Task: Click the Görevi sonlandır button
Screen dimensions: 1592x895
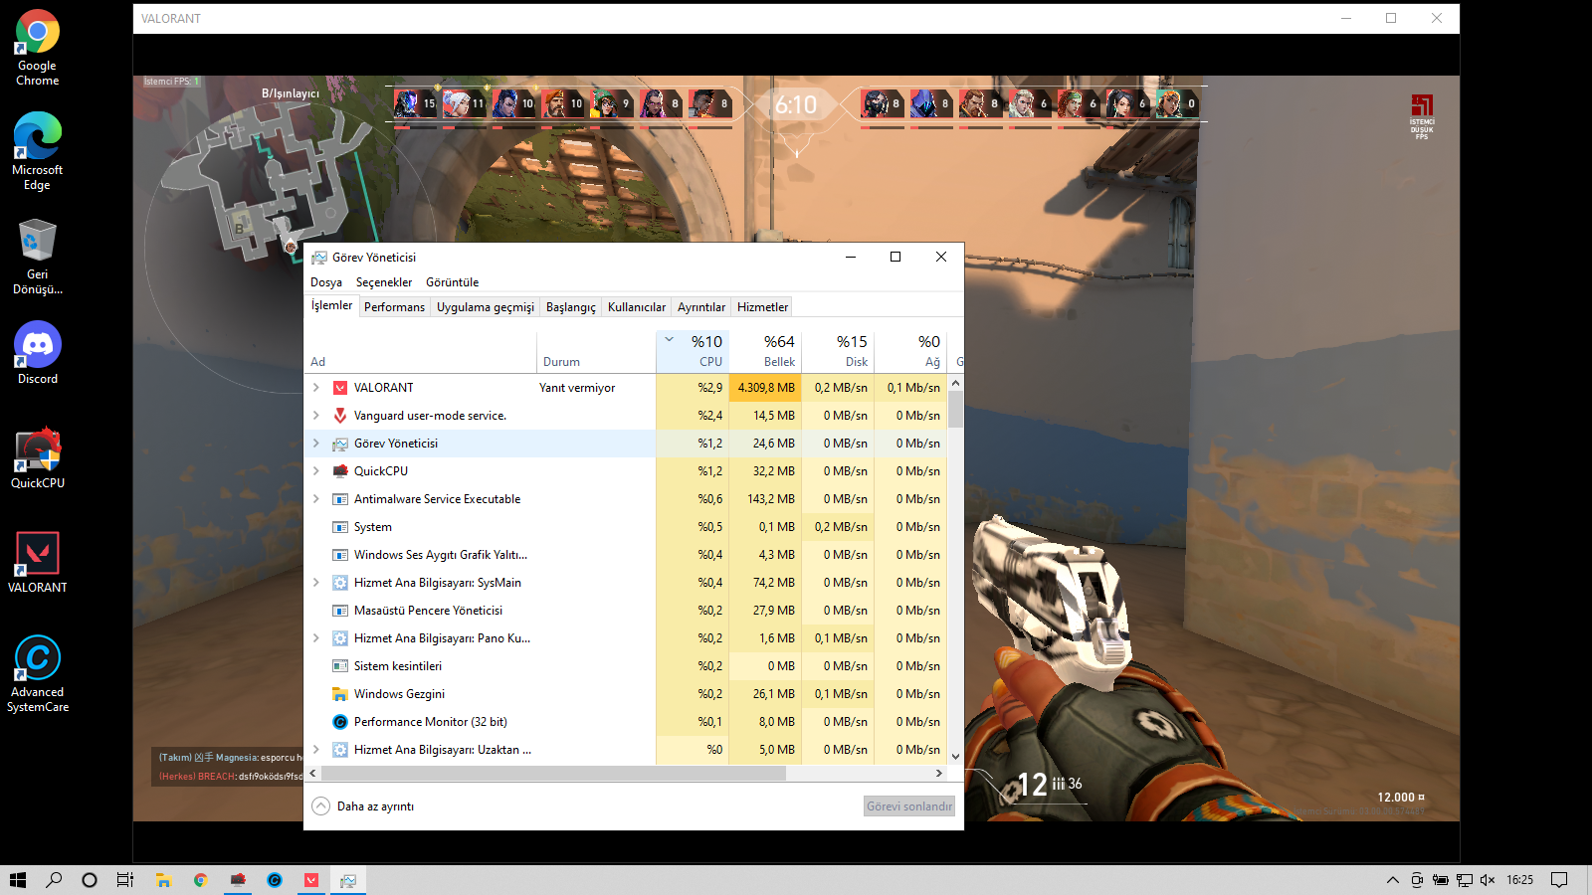Action: [909, 806]
